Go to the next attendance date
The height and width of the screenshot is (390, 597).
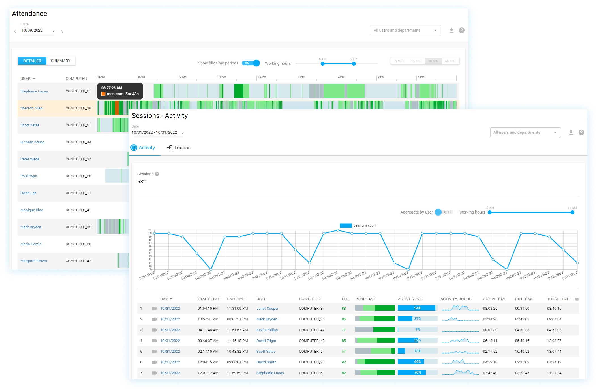click(x=62, y=32)
